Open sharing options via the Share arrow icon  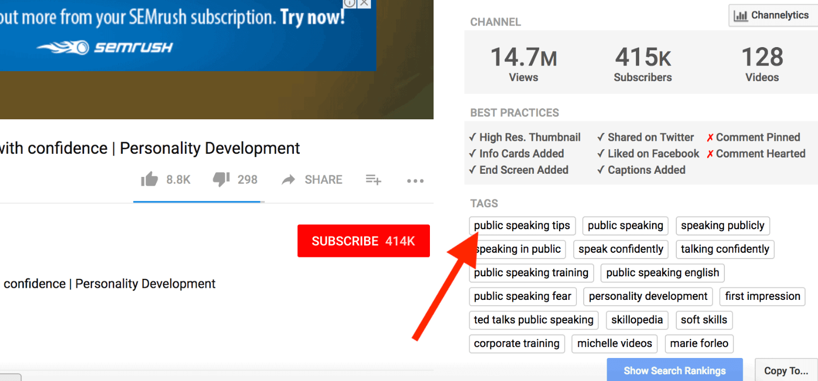[x=289, y=180]
